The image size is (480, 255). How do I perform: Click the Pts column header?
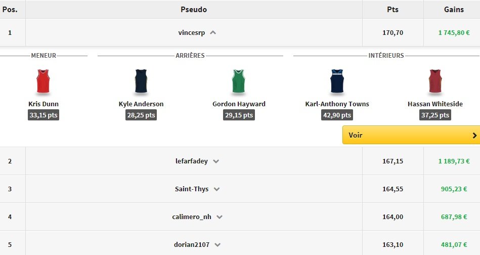click(392, 10)
